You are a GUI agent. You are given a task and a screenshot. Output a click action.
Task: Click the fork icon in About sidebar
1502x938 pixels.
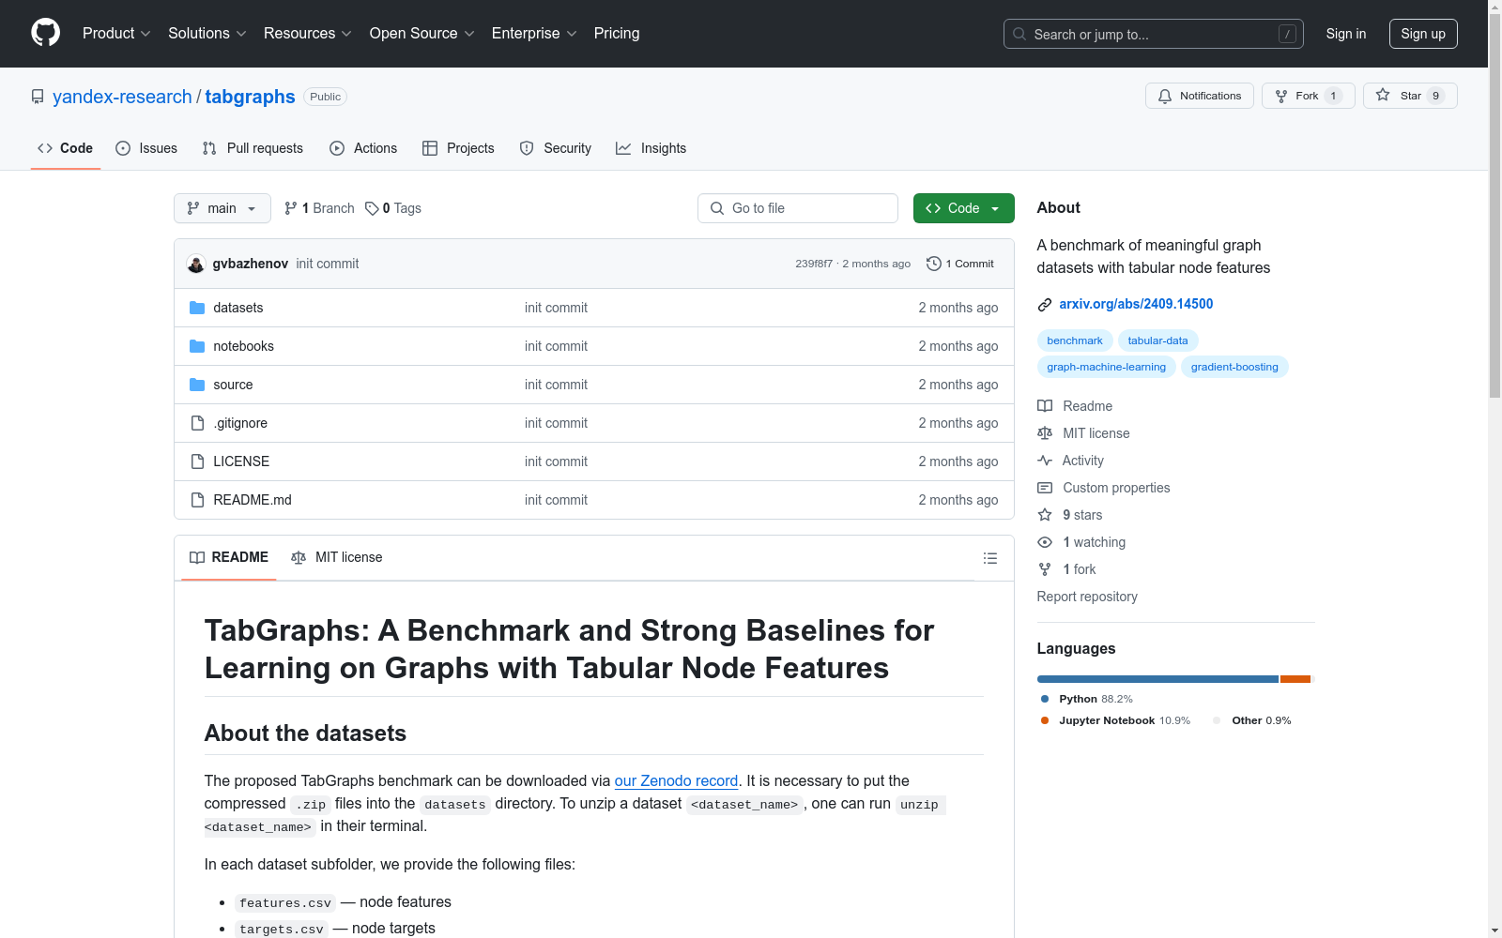1045,569
